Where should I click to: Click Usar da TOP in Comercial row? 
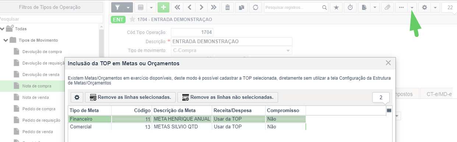click(239, 127)
